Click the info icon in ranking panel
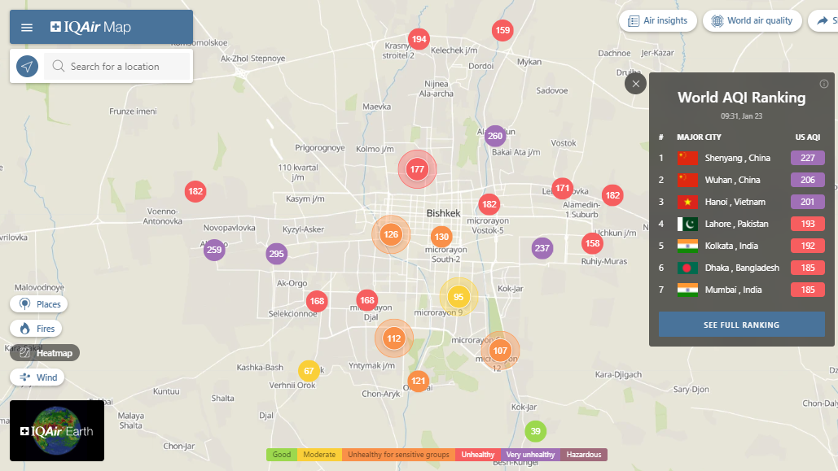The image size is (838, 471). [823, 84]
